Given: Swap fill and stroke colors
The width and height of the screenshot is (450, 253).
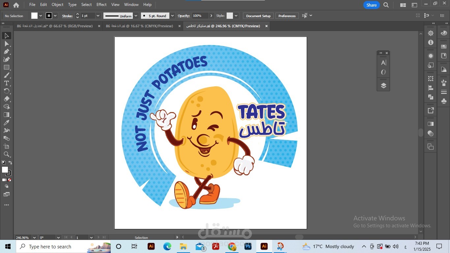Looking at the screenshot, I should pyautogui.click(x=10, y=163).
